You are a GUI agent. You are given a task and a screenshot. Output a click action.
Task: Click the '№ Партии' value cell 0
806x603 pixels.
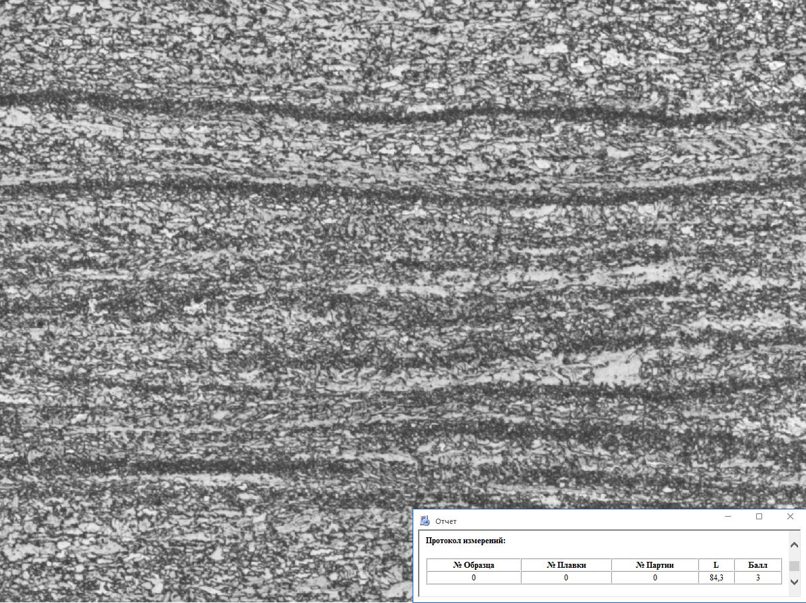(x=655, y=578)
